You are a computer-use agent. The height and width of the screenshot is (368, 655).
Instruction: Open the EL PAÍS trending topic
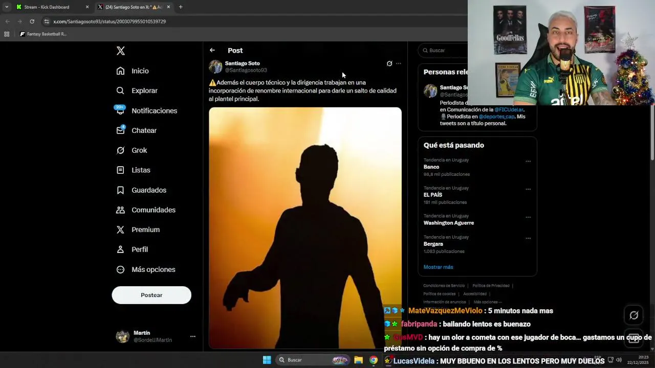(x=433, y=195)
